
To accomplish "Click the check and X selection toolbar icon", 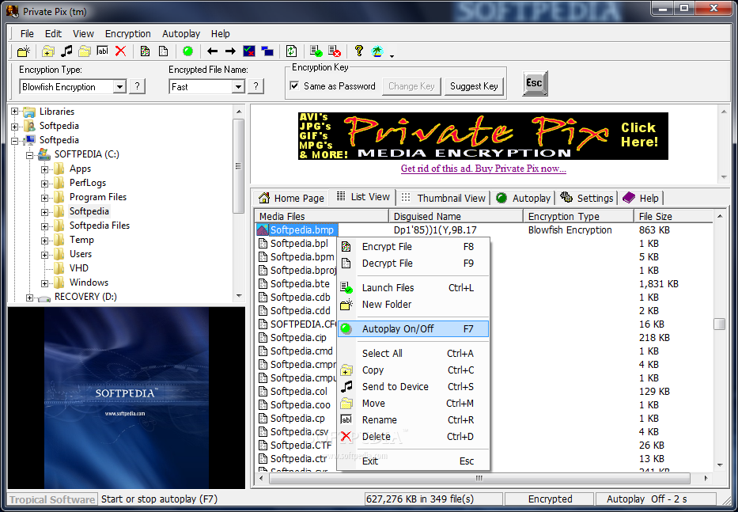I will pos(249,51).
